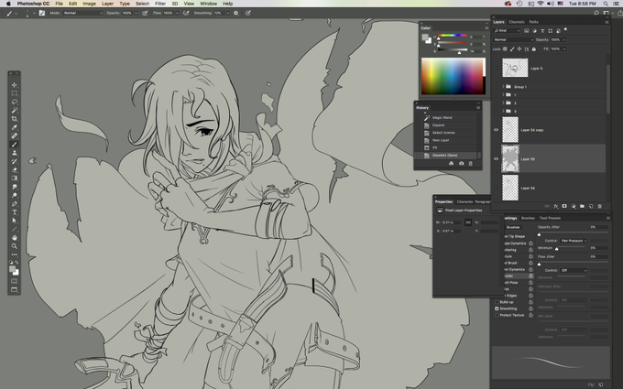
Task: Select the Expand history state
Action: pyautogui.click(x=446, y=125)
